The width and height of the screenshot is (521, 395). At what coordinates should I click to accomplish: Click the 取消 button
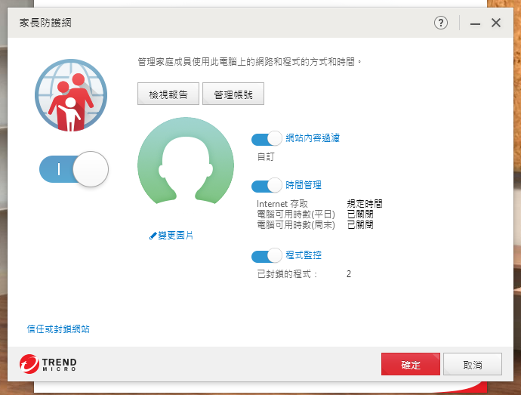click(473, 364)
